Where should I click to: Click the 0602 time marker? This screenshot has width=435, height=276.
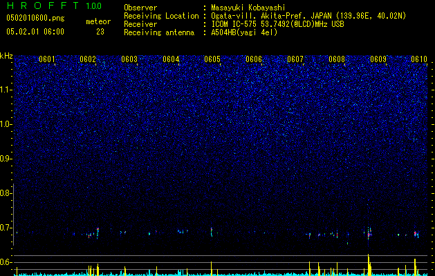[88, 59]
